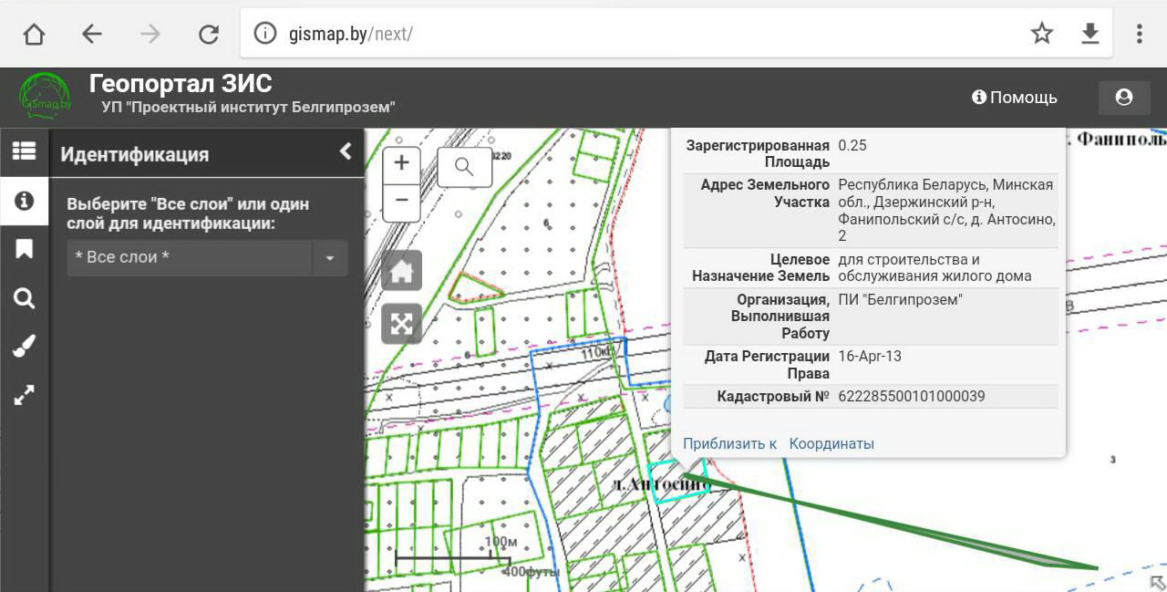
Task: Click the map home extent button
Action: pyautogui.click(x=401, y=271)
